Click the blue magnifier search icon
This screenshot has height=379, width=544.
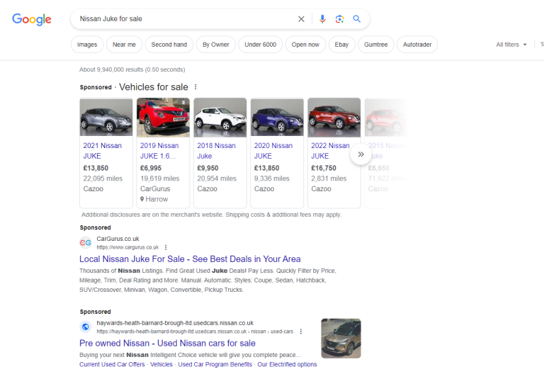pyautogui.click(x=357, y=19)
